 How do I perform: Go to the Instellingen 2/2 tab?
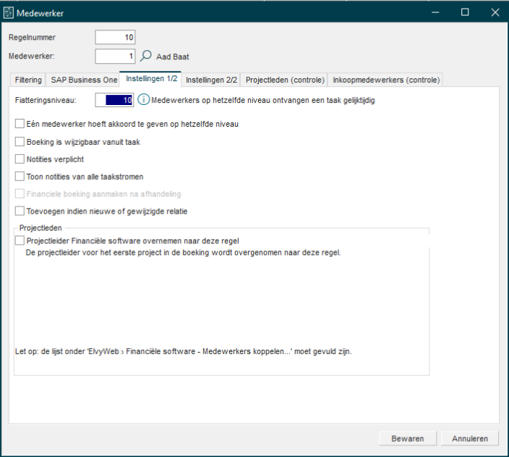211,80
